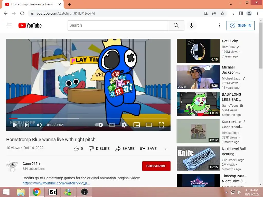The height and width of the screenshot is (197, 263).
Task: Click the Get Lucky title text
Action: pos(230,41)
